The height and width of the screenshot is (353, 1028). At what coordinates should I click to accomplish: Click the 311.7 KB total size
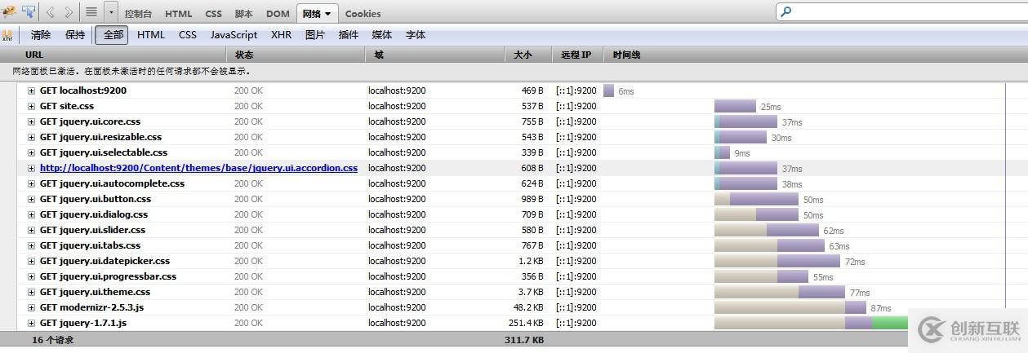[x=525, y=339]
